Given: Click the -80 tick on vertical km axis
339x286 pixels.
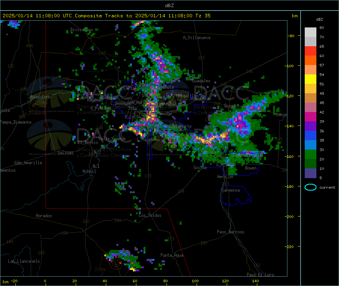Looking at the screenshot, I should pos(291,36).
